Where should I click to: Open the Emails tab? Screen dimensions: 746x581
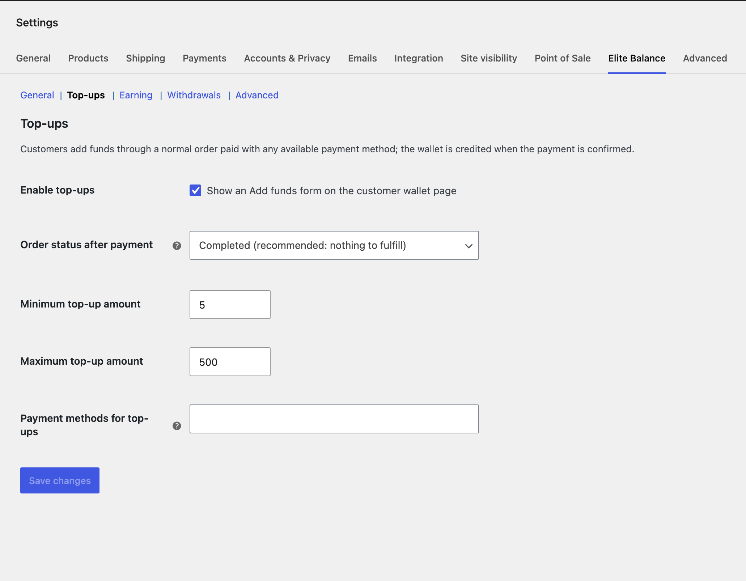pyautogui.click(x=363, y=58)
